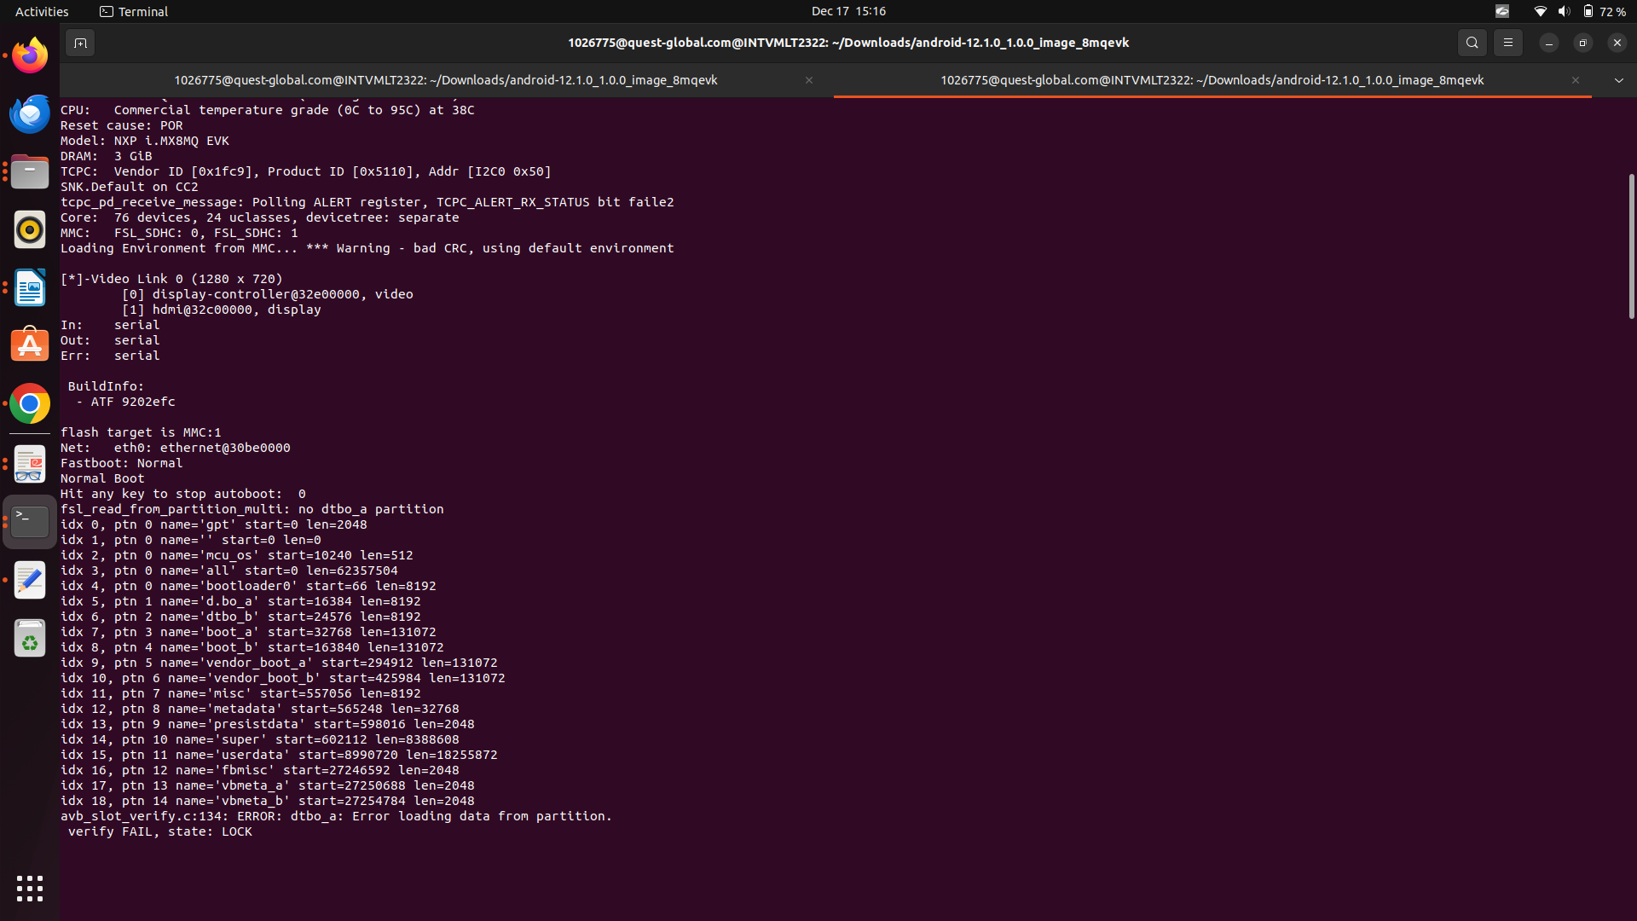Click the Zscaler icon in the system tray
This screenshot has width=1637, height=921.
click(1503, 11)
